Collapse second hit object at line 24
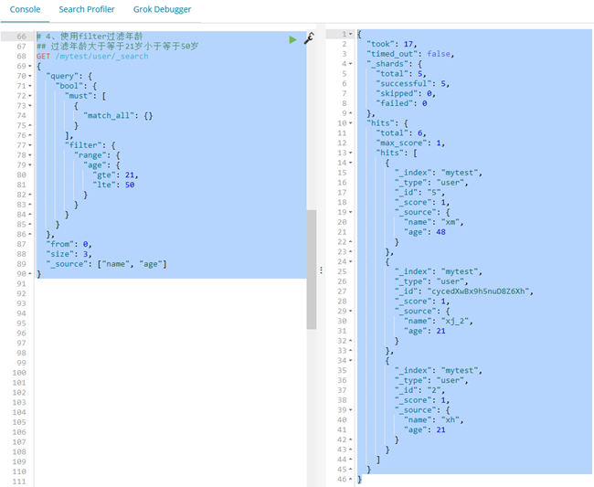 pos(350,261)
